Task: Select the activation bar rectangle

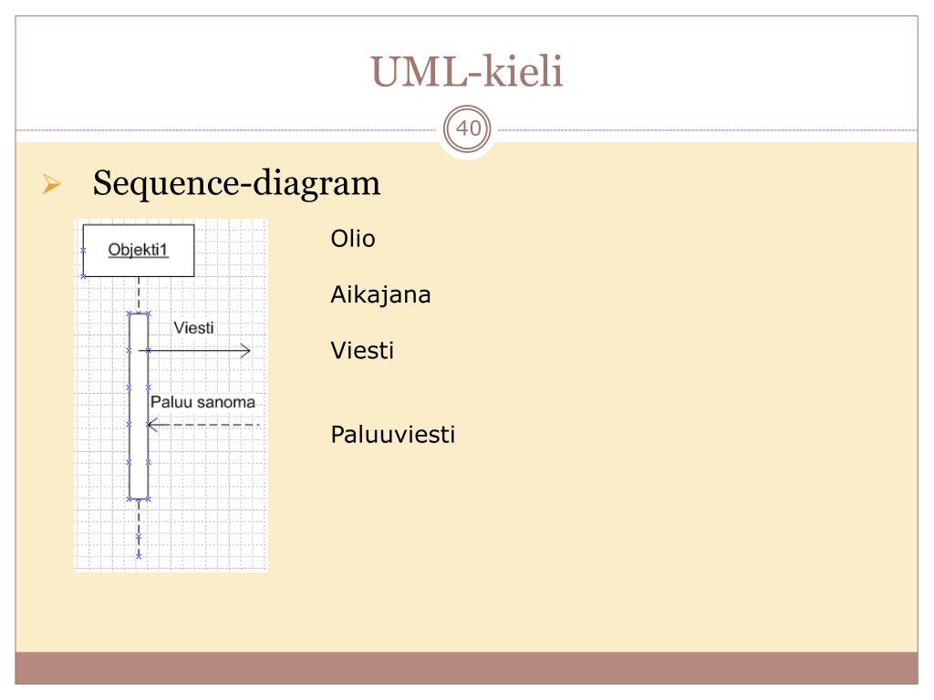Action: click(139, 406)
